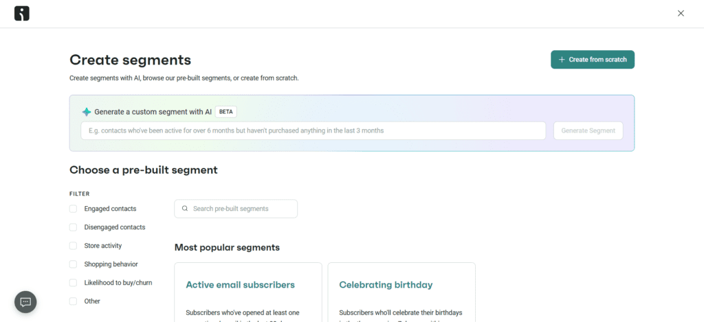Select the Shopping behavior checkbox
The image size is (704, 322).
[73, 264]
